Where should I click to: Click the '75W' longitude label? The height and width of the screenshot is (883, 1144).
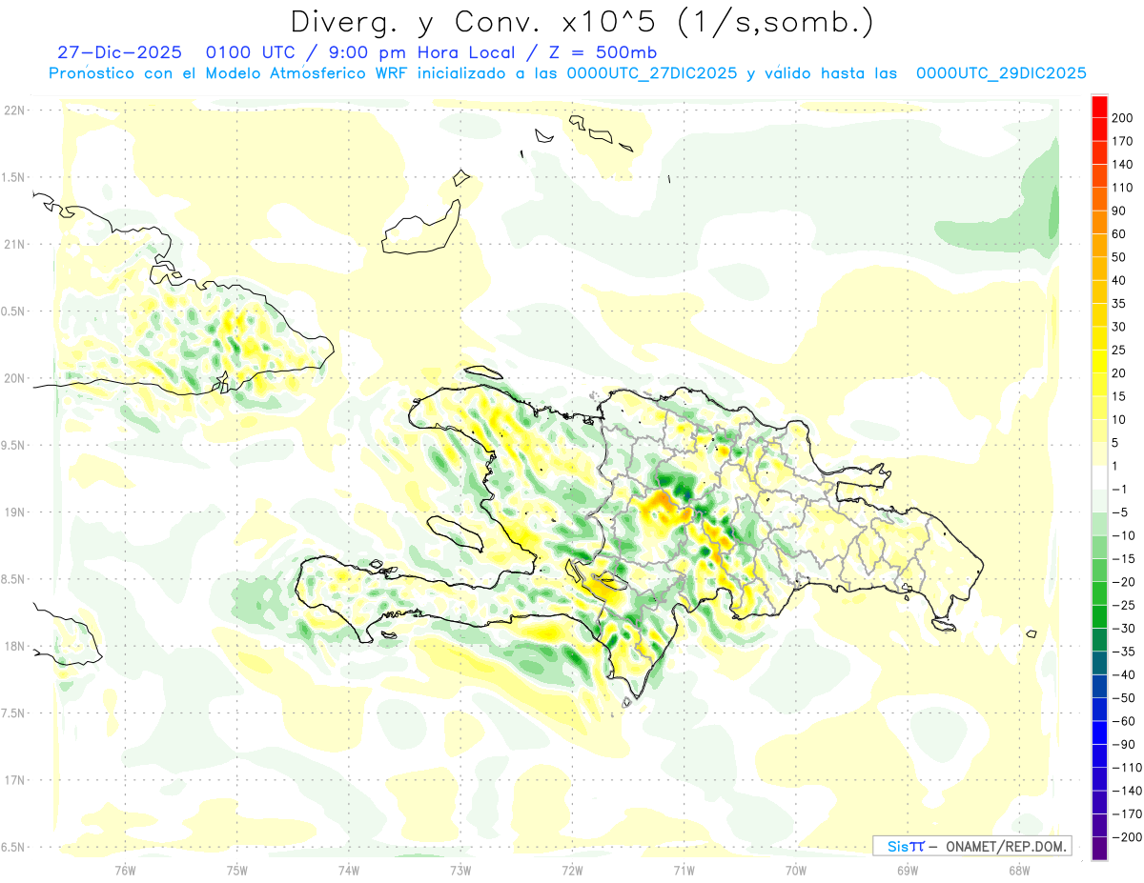coord(236,870)
